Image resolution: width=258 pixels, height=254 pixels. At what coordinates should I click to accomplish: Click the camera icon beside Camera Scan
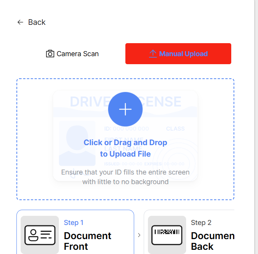[50, 54]
